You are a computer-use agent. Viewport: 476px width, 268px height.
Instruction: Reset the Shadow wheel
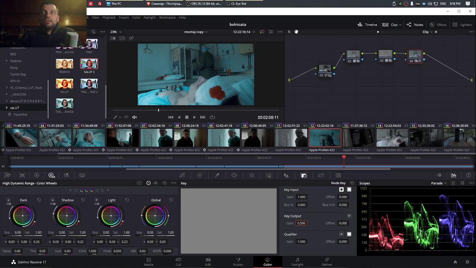click(x=83, y=200)
